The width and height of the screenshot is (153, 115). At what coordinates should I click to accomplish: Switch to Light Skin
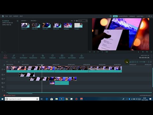tap(140, 16)
